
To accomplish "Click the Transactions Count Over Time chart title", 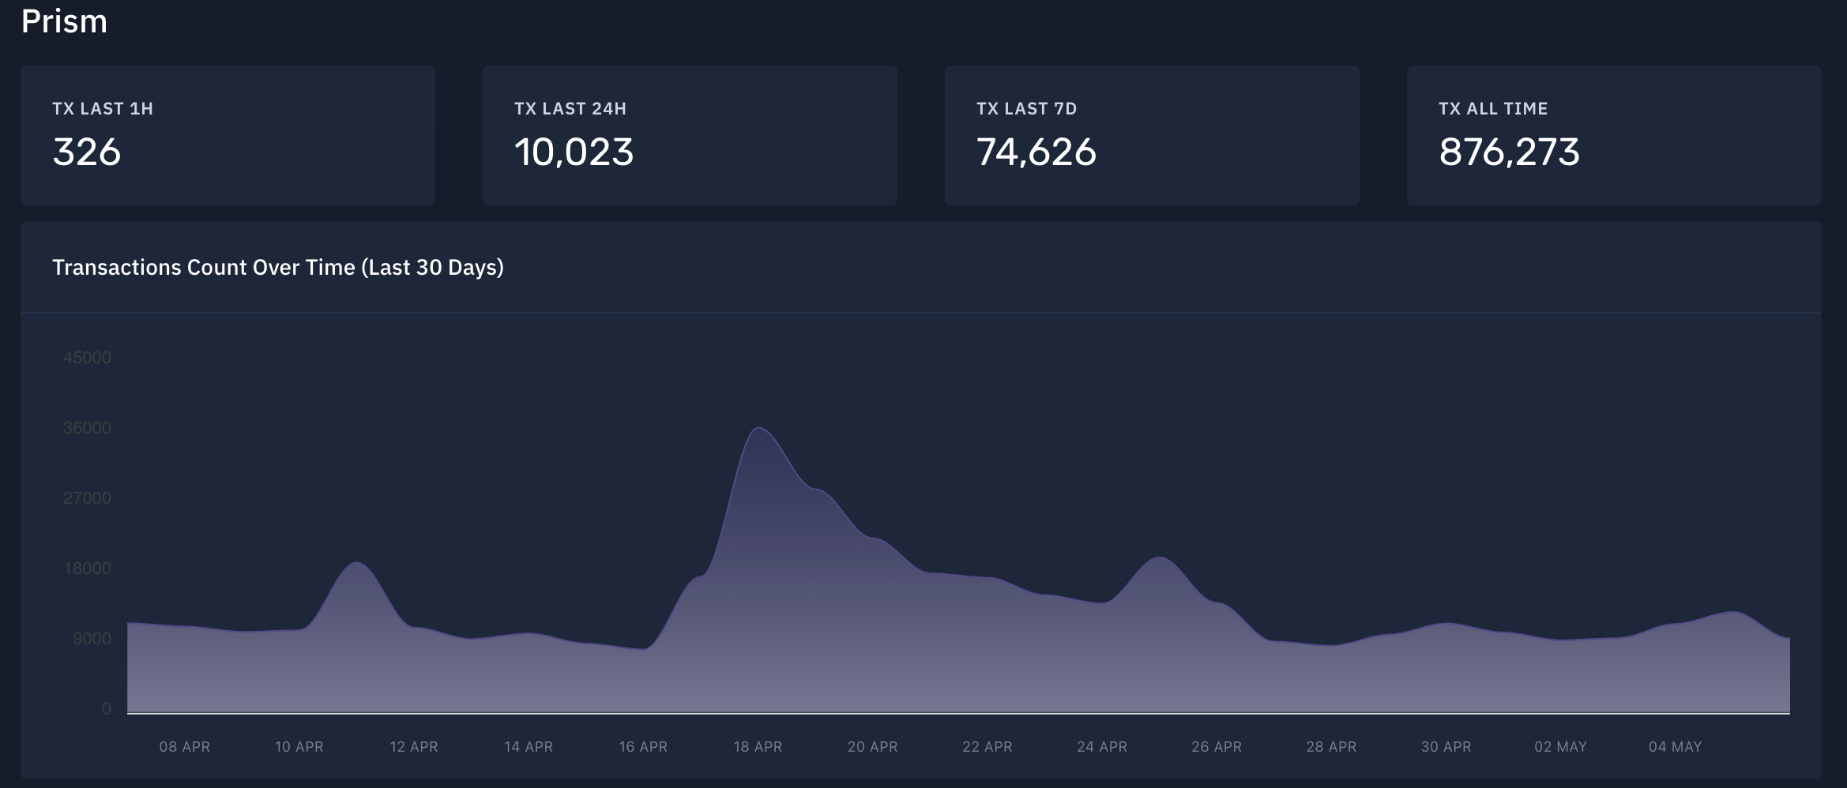I will tap(278, 268).
